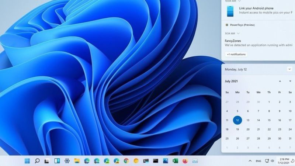Screen dimensions: 295x166
Task: Open the Windows Start menu
Action: click(x=27, y=161)
